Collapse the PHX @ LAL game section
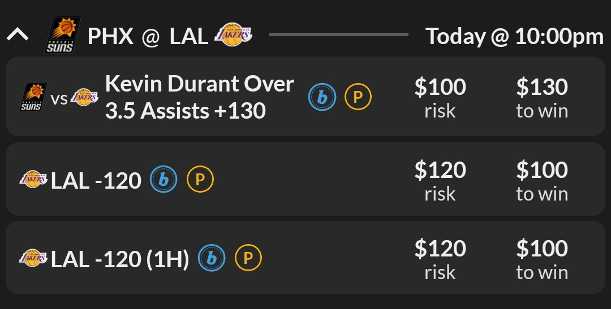The width and height of the screenshot is (611, 309). point(18,36)
